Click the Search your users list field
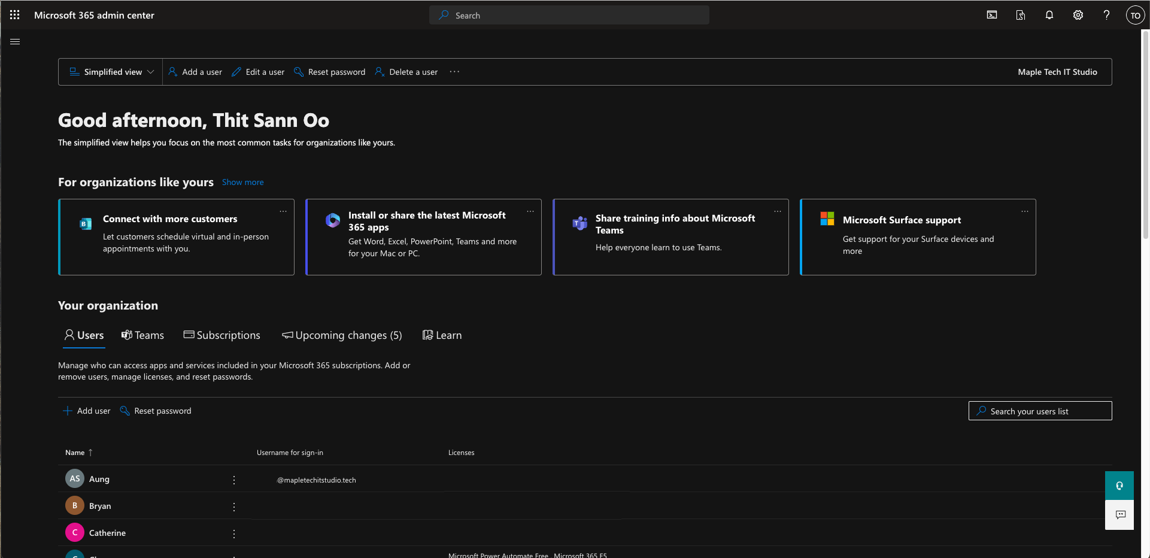The width and height of the screenshot is (1150, 558). (1040, 411)
